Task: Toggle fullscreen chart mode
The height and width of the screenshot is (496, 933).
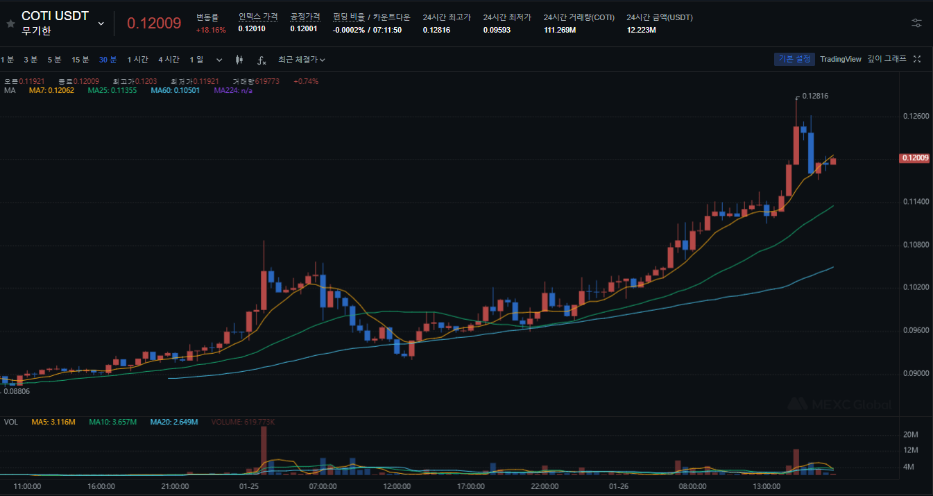Action: point(917,59)
